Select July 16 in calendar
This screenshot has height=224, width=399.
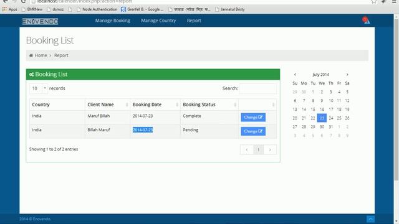tap(322, 110)
